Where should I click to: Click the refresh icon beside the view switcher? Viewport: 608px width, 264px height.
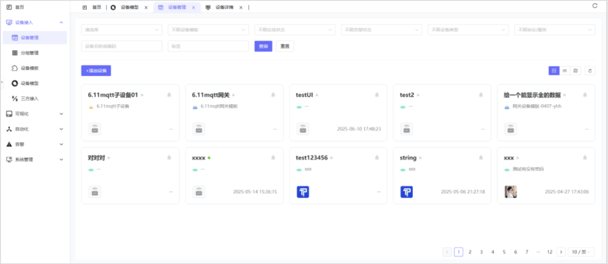tap(590, 70)
